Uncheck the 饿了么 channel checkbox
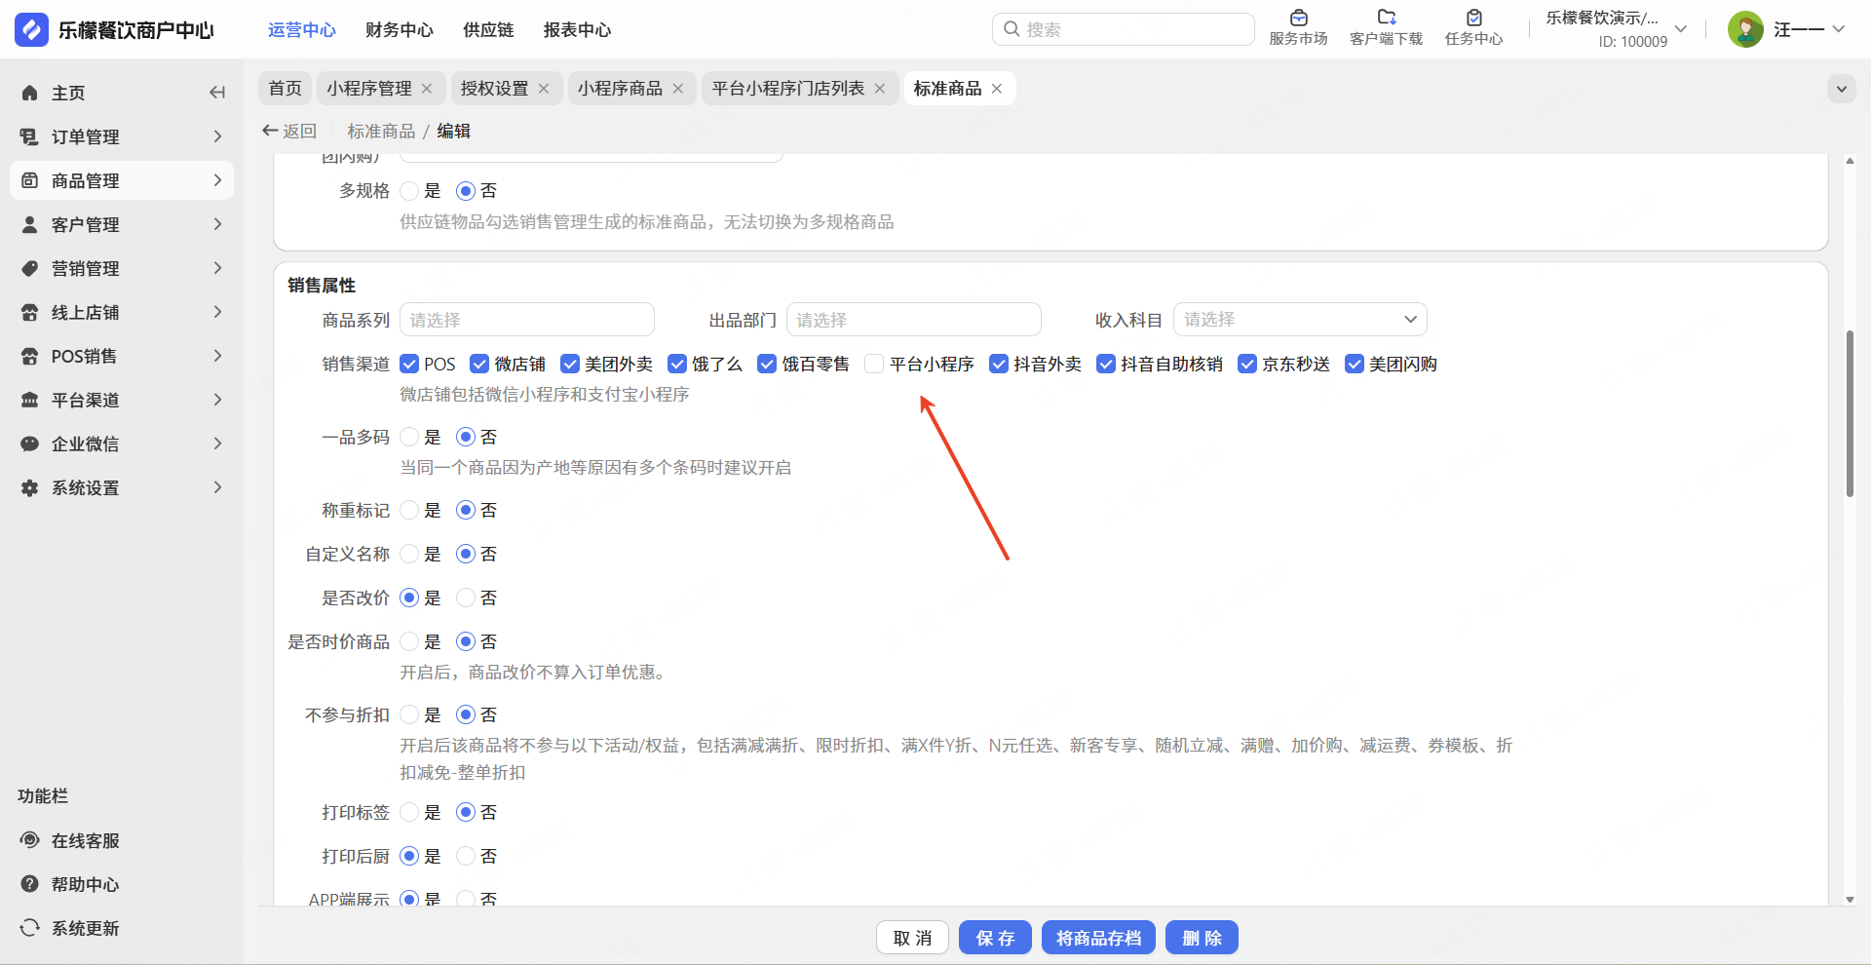 click(x=677, y=364)
